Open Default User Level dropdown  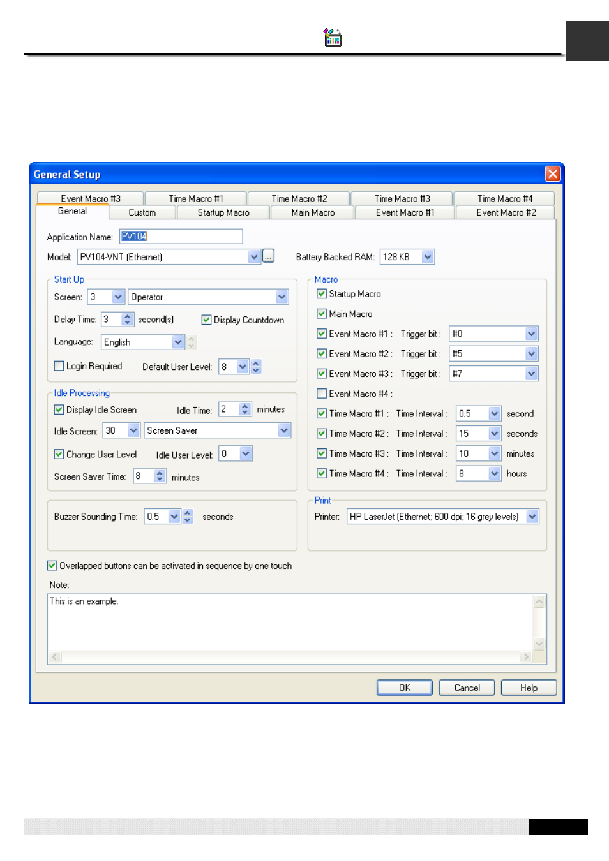coord(243,366)
